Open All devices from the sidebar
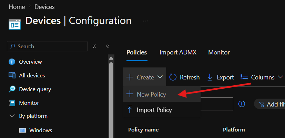The width and height of the screenshot is (285, 138). pyautogui.click(x=32, y=75)
